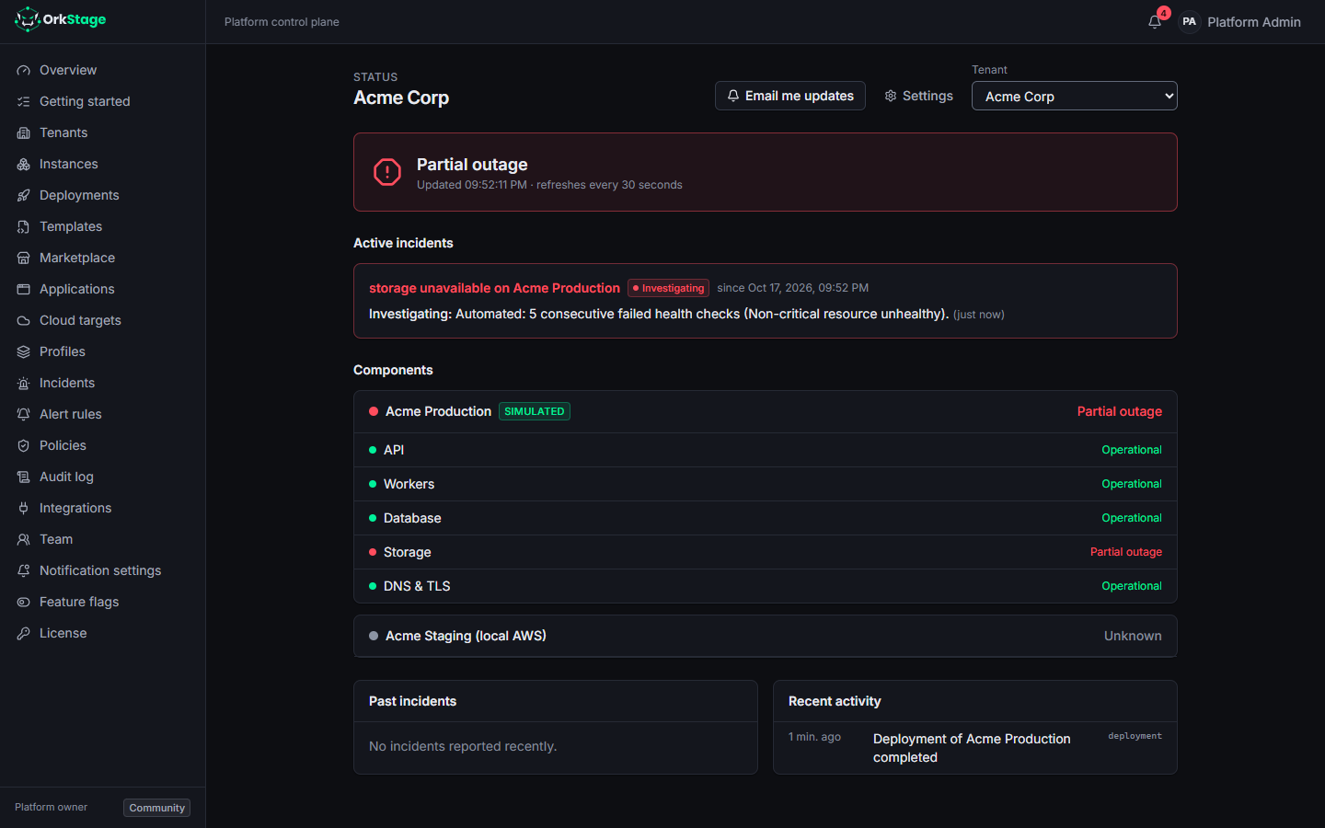The height and width of the screenshot is (828, 1325).
Task: Click the Instances cubes icon
Action: [24, 164]
